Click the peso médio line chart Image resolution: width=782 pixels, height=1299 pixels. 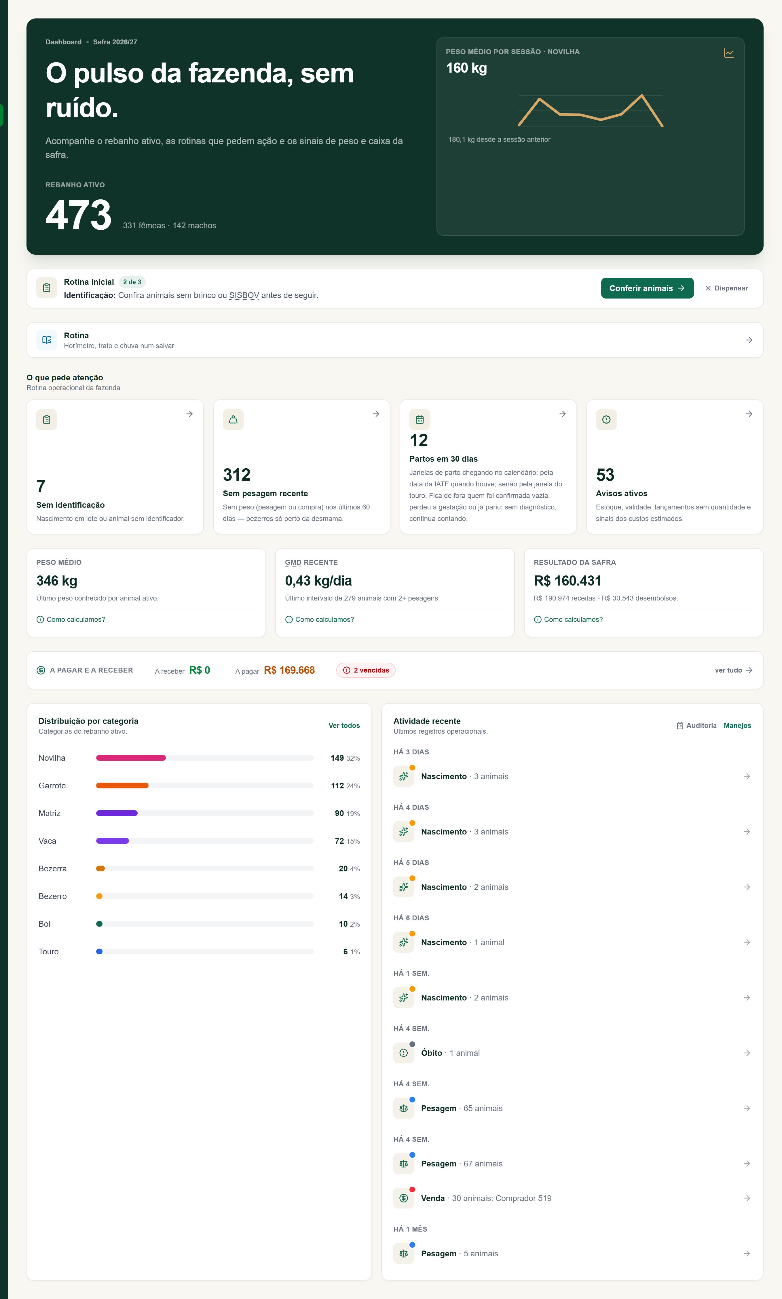(x=590, y=111)
